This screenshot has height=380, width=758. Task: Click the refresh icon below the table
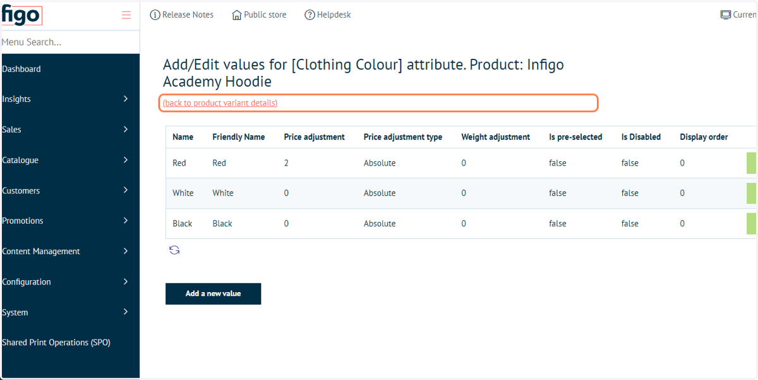point(174,250)
